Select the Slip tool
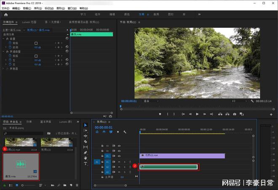This screenshot has height=190, width=278. [x=86, y=147]
